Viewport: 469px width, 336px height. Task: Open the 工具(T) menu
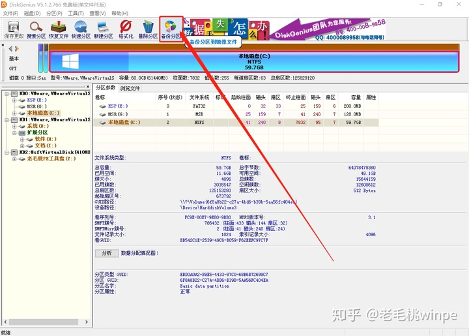(76, 13)
